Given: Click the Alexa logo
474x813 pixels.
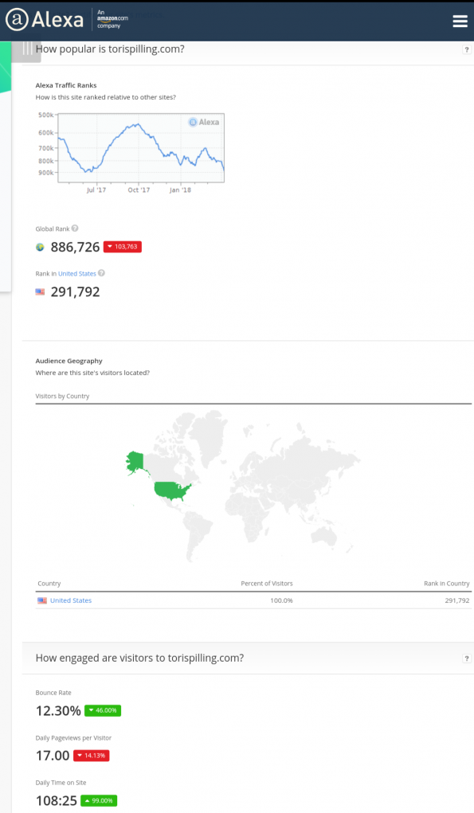Looking at the screenshot, I should tap(45, 20).
